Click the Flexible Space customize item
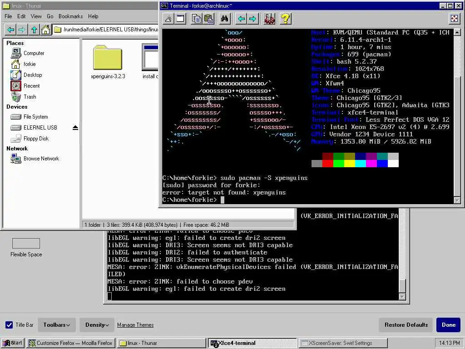 [26, 247]
